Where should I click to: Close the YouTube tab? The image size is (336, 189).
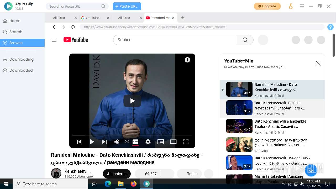(108, 18)
